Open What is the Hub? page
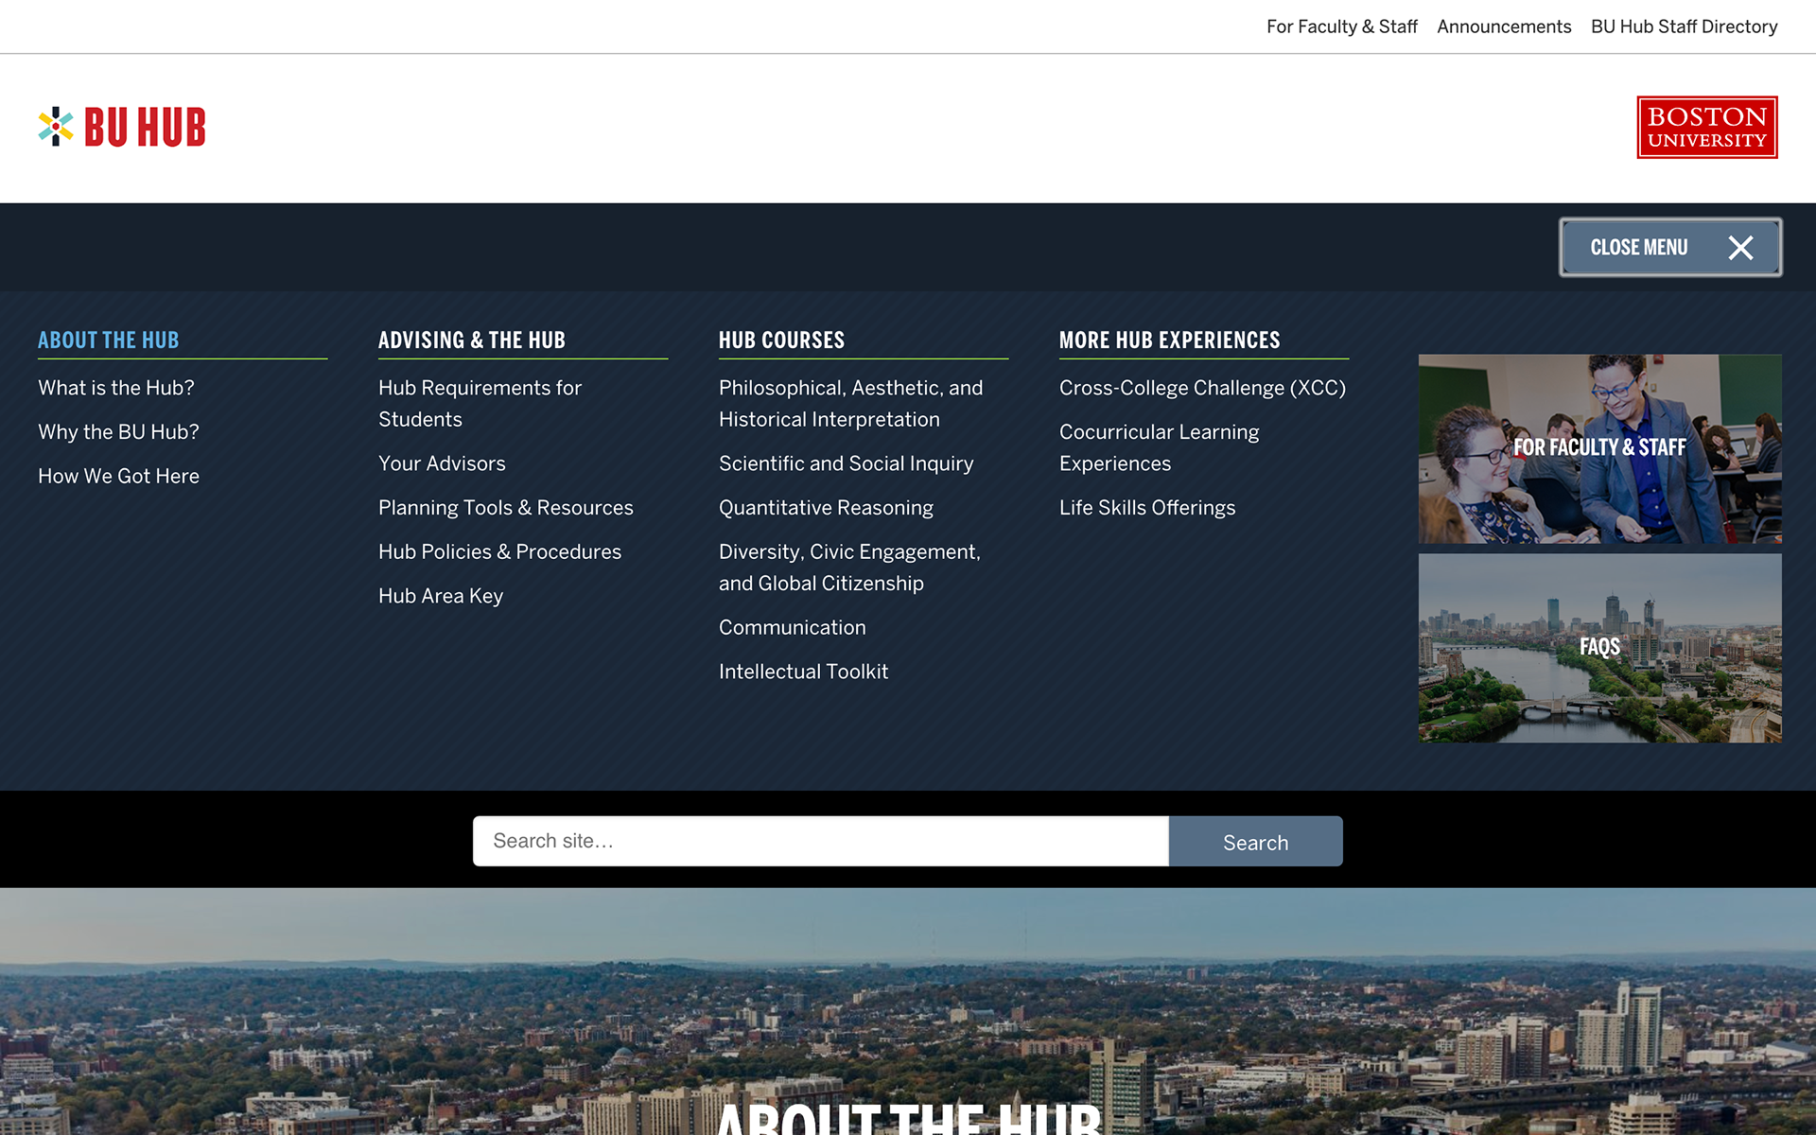Screen dimensions: 1816x1135 coord(116,388)
